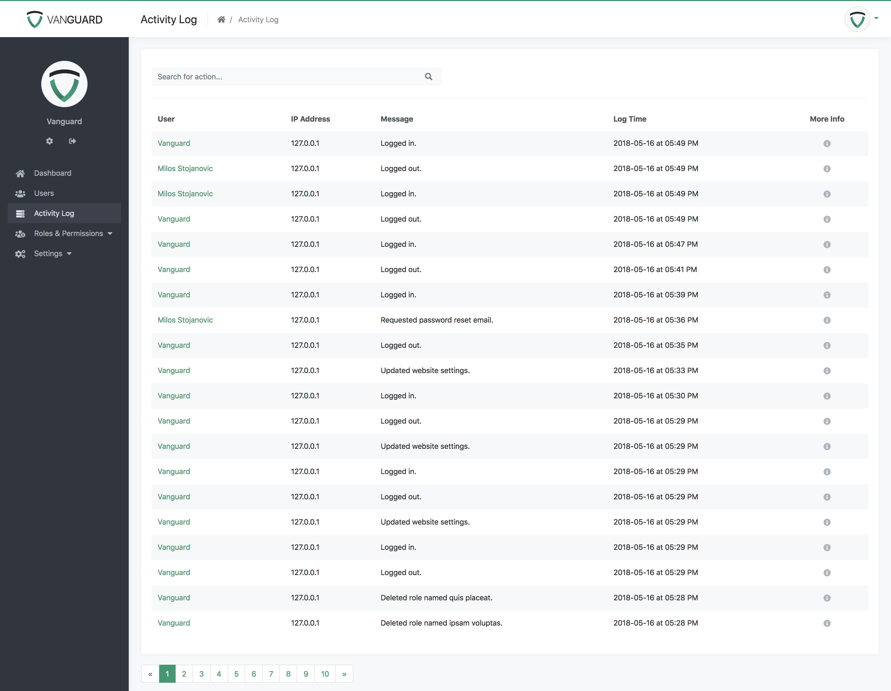Click the Activity Log navigation icon
Viewport: 891px width, 691px height.
[x=20, y=213]
